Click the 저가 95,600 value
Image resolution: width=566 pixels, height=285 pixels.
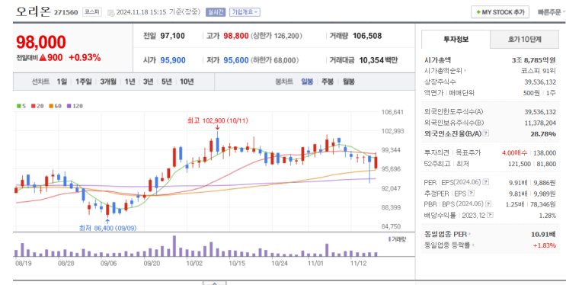point(236,60)
